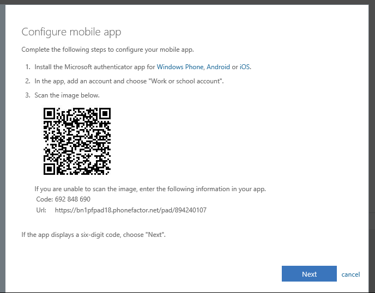Click the 'Code:' label

(45, 199)
